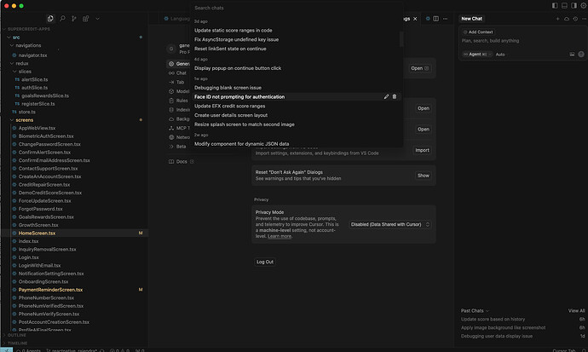Click Add Context button in chat
Viewport: 588px width, 352px height.
coord(478,32)
